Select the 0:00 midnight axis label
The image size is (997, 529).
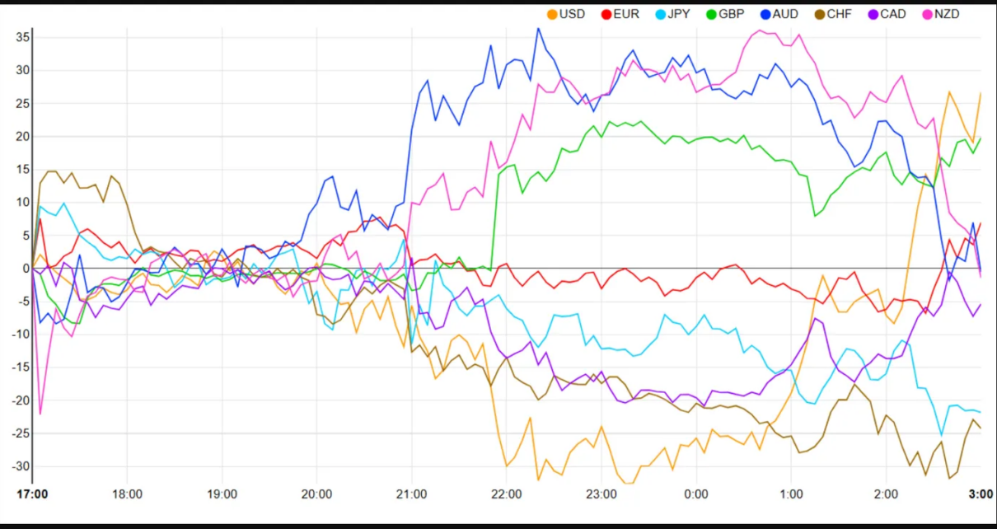[696, 494]
